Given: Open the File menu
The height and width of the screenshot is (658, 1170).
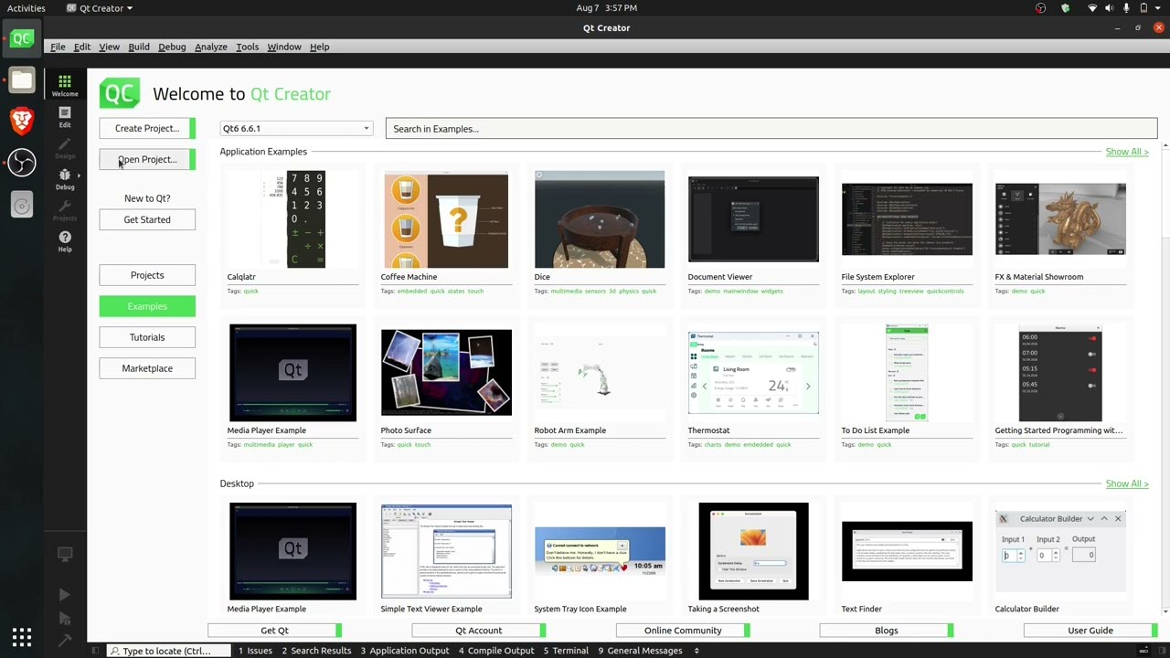Looking at the screenshot, I should [58, 47].
